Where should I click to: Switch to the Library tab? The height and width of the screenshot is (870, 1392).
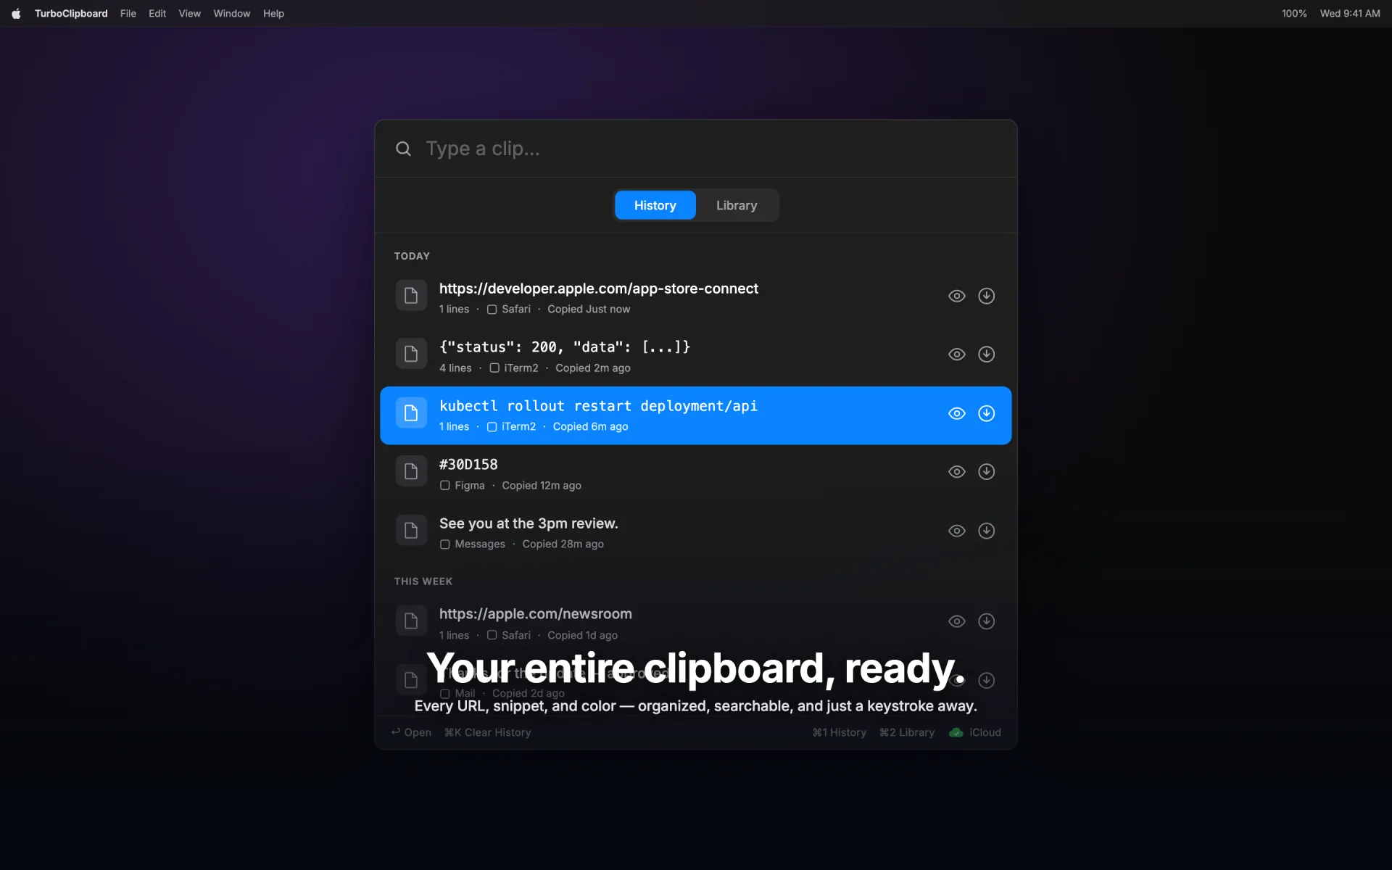click(737, 205)
